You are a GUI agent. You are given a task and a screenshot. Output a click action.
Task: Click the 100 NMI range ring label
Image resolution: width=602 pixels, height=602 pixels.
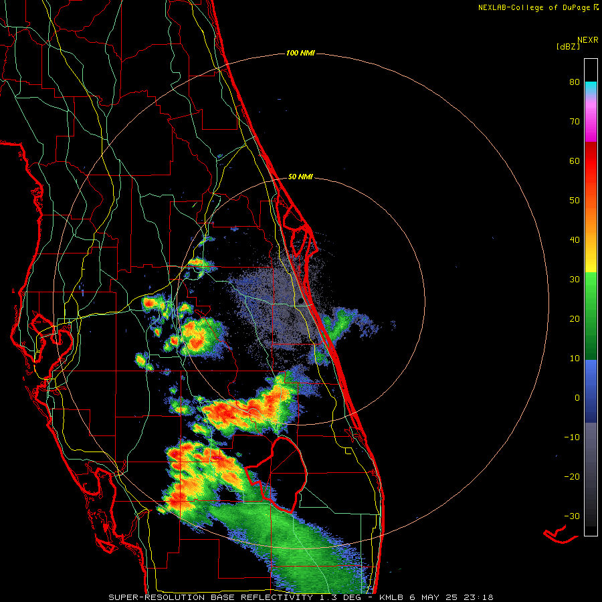[x=300, y=53]
